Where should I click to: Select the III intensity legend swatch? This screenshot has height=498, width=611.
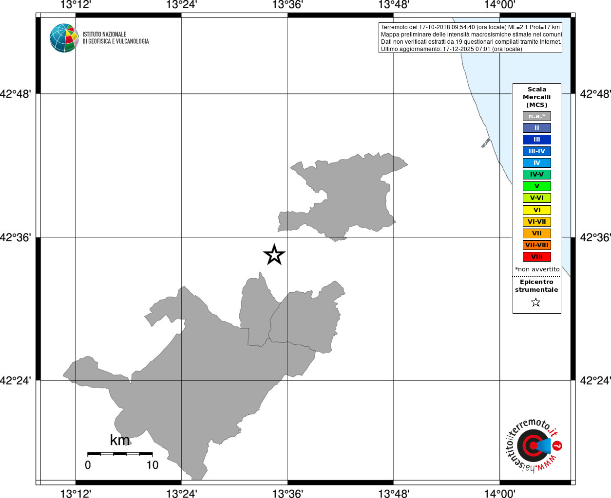[x=537, y=140]
